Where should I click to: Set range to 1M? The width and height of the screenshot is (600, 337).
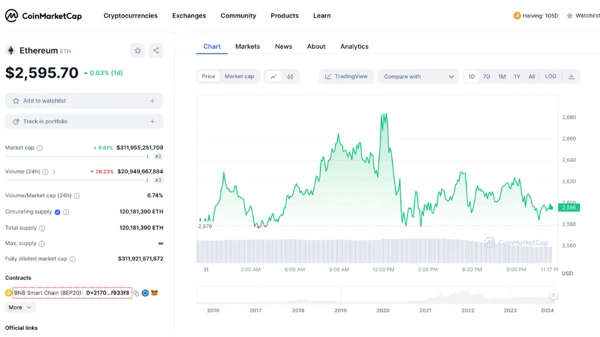tap(502, 76)
